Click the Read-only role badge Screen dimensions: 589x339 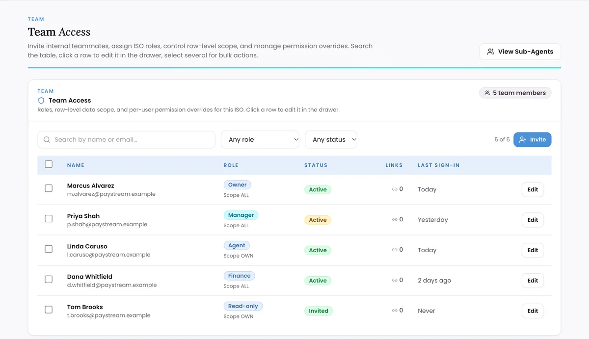[x=243, y=306]
